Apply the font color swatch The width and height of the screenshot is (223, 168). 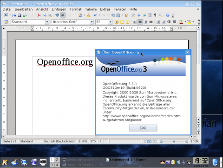click(x=181, y=22)
